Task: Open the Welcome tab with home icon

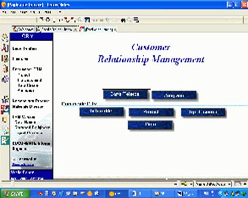Action: click(x=23, y=29)
